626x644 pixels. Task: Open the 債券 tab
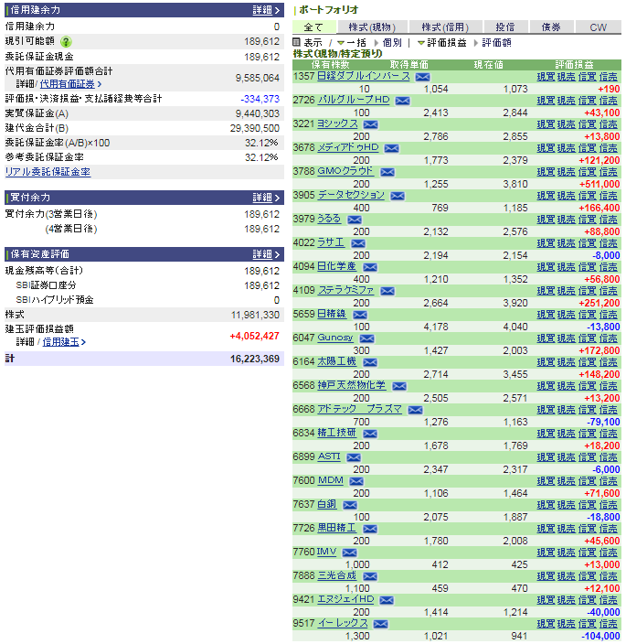[551, 27]
